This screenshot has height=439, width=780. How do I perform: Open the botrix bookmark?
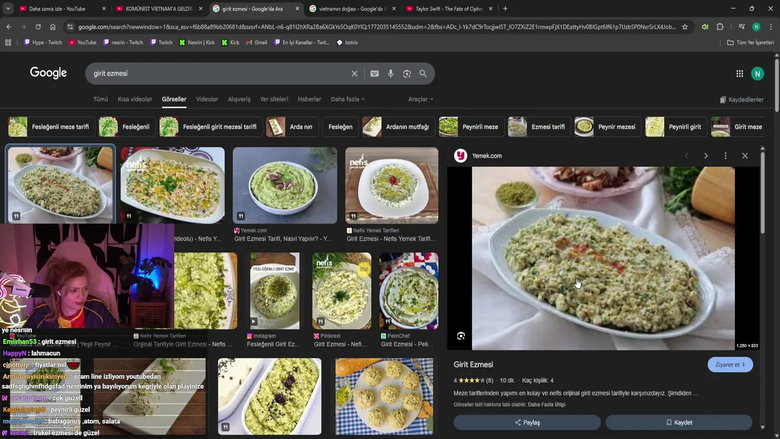coord(347,43)
